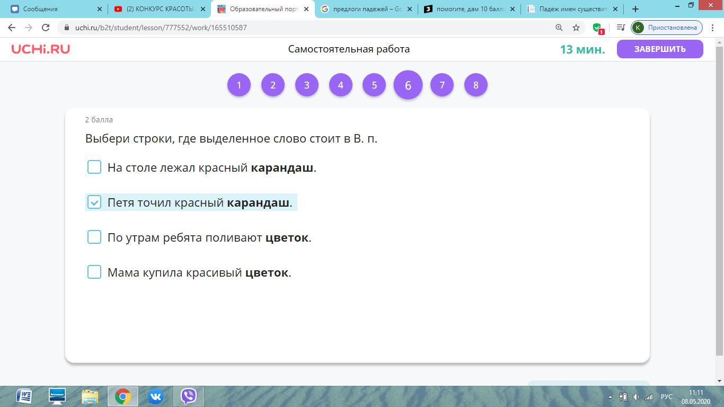
Task: Close the Образовательный портал tab
Action: point(306,9)
